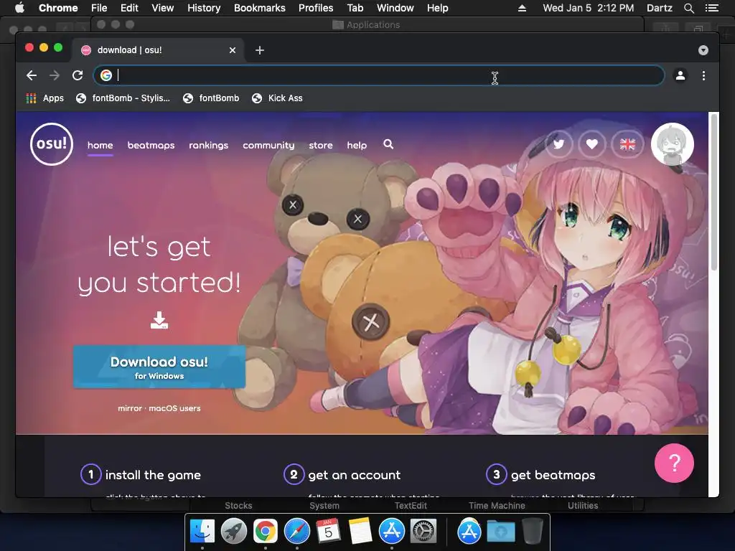Open Spotlight search in menu bar
The height and width of the screenshot is (551, 735).
688,8
